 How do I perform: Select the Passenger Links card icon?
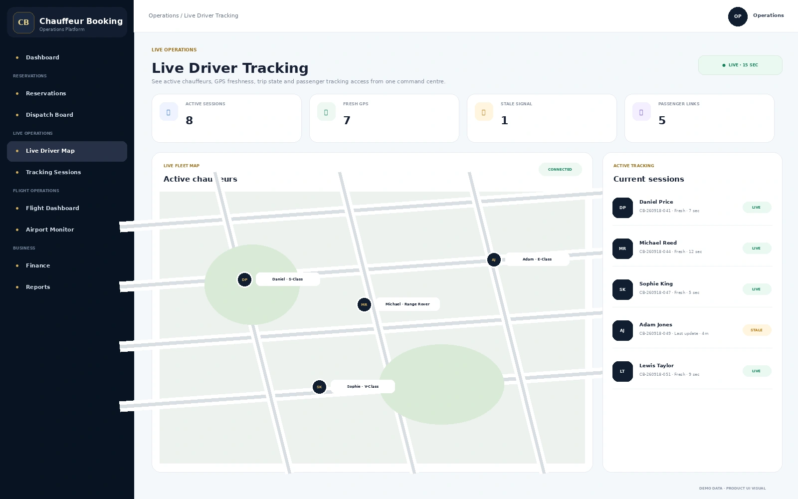(641, 112)
